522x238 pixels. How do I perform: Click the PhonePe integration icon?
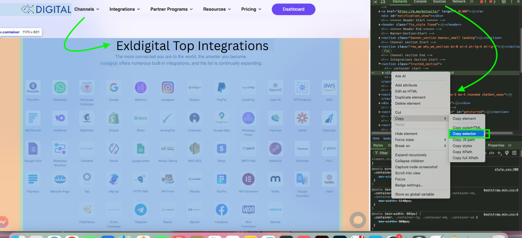click(33, 87)
